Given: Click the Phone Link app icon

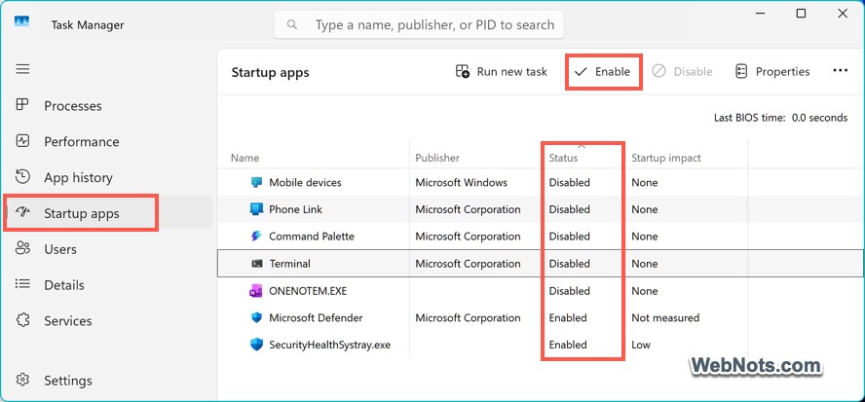Looking at the screenshot, I should click(x=256, y=209).
